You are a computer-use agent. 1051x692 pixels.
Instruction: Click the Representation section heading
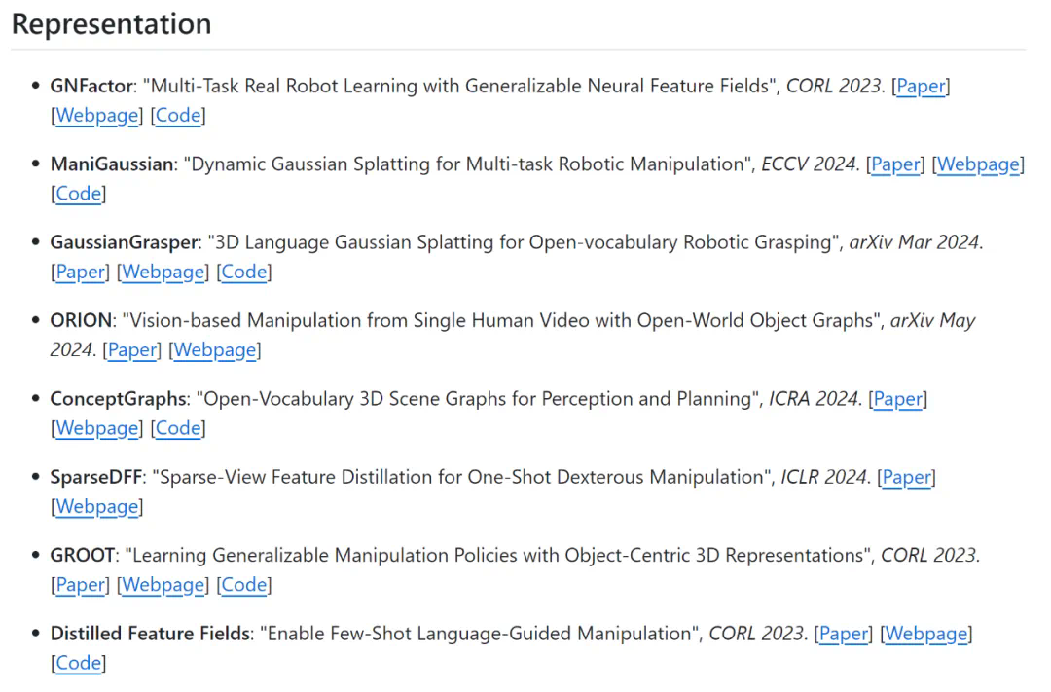click(112, 24)
